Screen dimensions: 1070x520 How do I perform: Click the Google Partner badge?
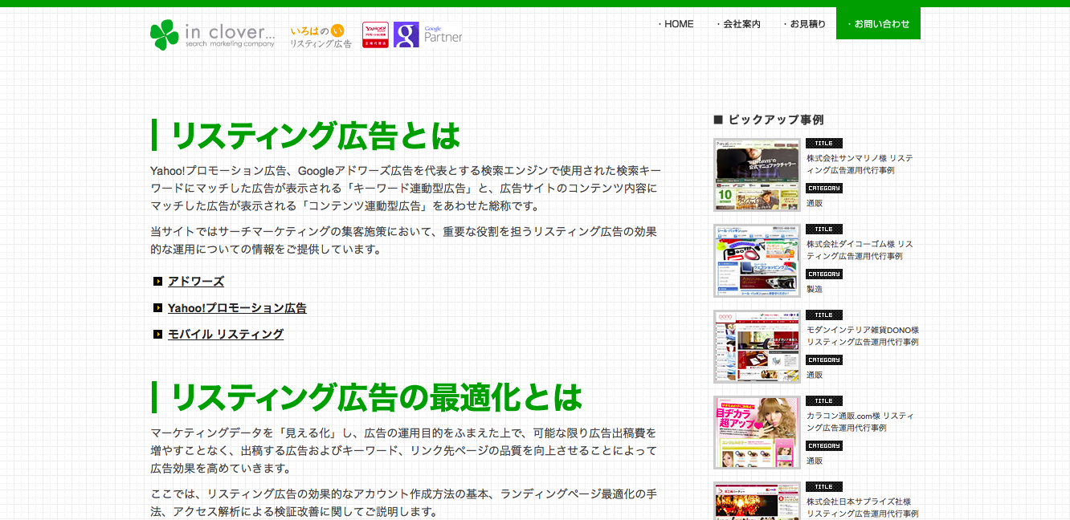coord(428,35)
